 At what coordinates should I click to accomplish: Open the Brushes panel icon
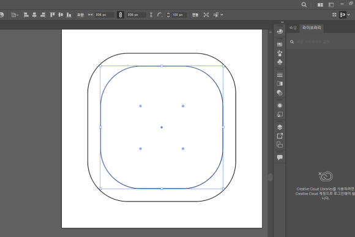(x=280, y=53)
